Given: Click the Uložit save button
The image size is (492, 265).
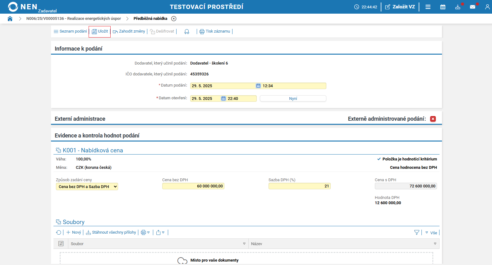Looking at the screenshot, I should pyautogui.click(x=100, y=31).
